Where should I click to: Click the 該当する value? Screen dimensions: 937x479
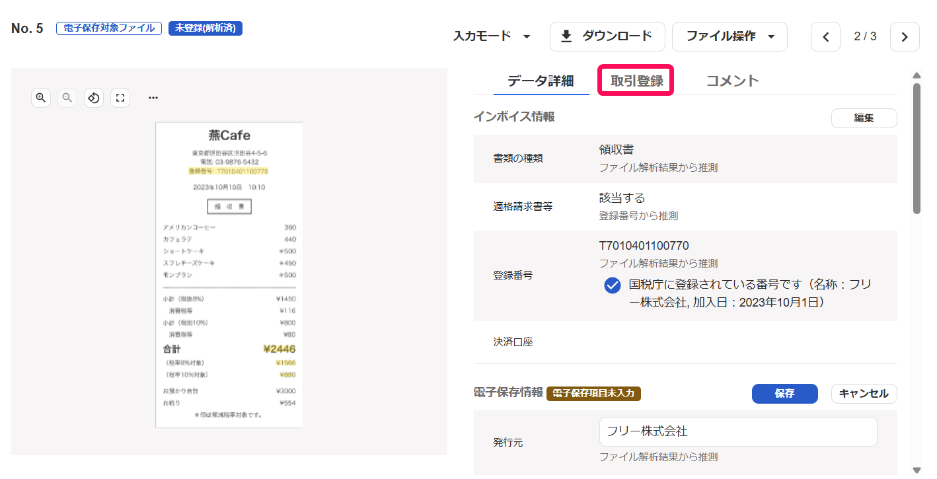pos(622,198)
